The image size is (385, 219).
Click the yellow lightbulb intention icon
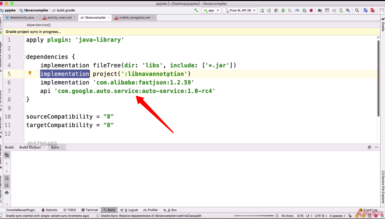pyautogui.click(x=30, y=73)
